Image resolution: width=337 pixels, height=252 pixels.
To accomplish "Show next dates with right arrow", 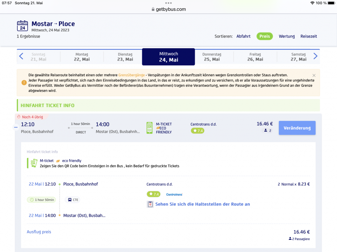I will coord(315,56).
